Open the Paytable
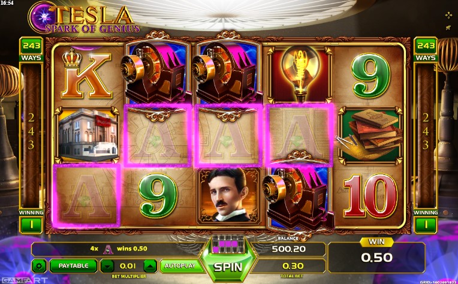This screenshot has height=284, width=458. coord(73,265)
